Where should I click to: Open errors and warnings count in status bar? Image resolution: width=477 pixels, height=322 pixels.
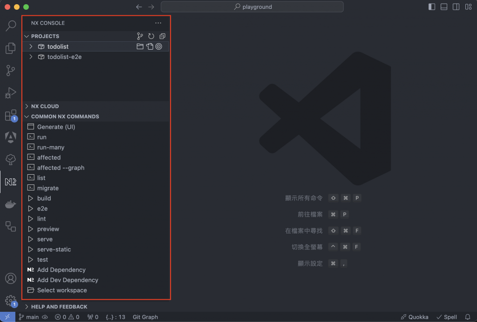pos(67,317)
